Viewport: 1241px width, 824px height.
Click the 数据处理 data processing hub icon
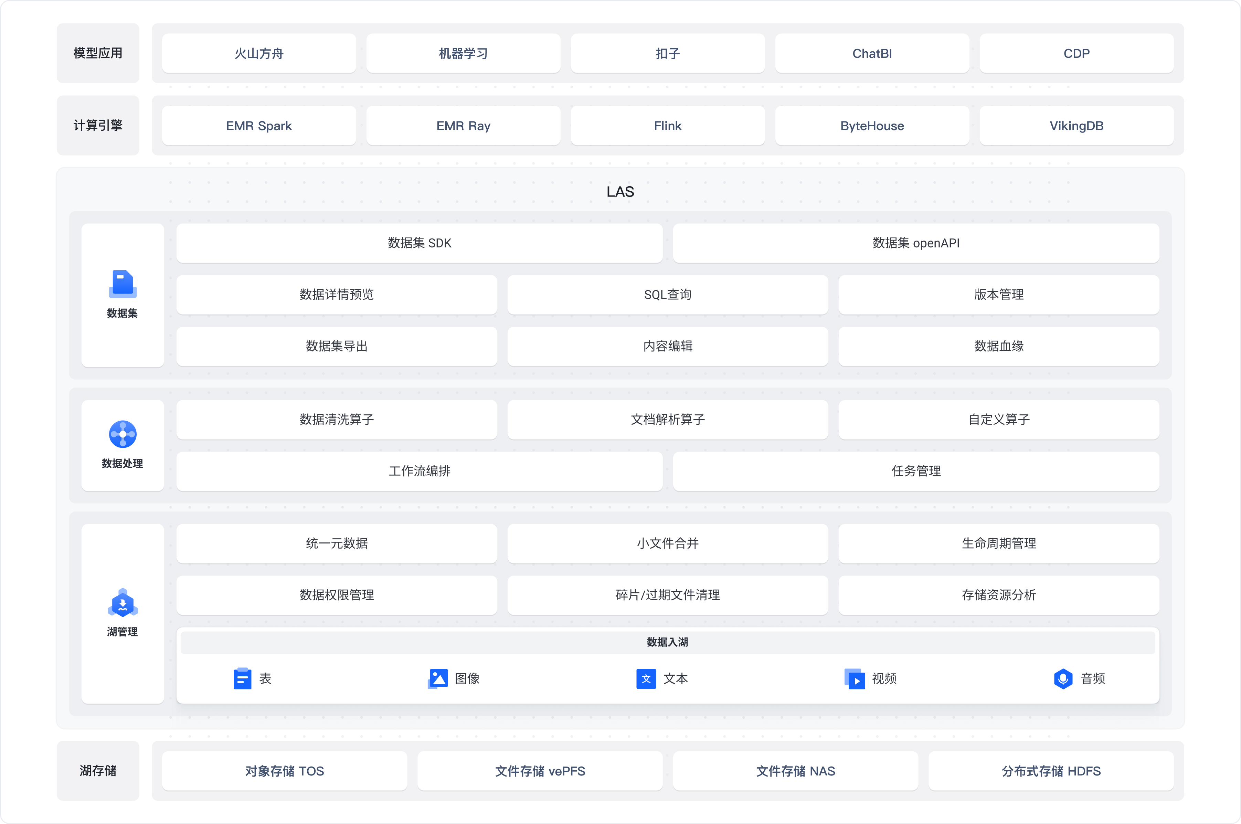click(123, 434)
